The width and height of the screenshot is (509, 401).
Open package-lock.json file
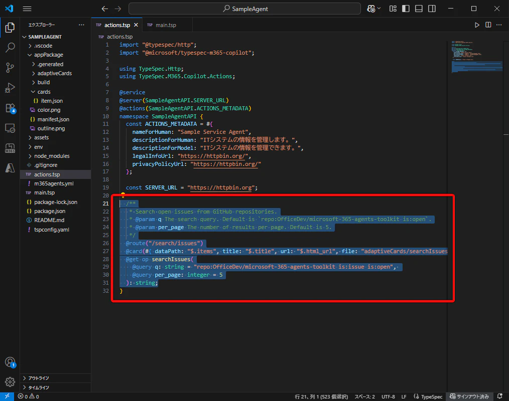pos(56,202)
